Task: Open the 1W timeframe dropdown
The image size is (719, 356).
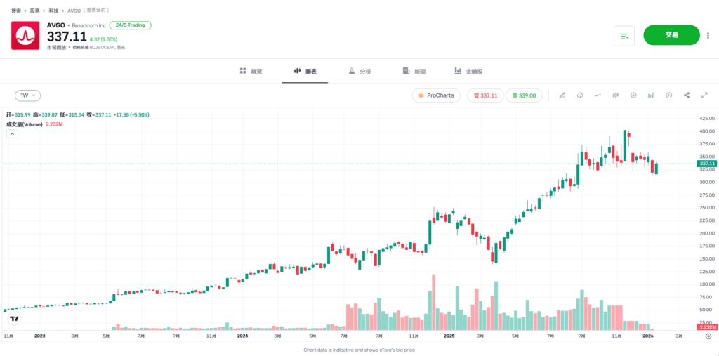Action: (x=28, y=95)
